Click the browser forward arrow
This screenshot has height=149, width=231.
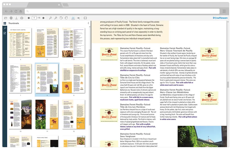pyautogui.click(x=11, y=11)
